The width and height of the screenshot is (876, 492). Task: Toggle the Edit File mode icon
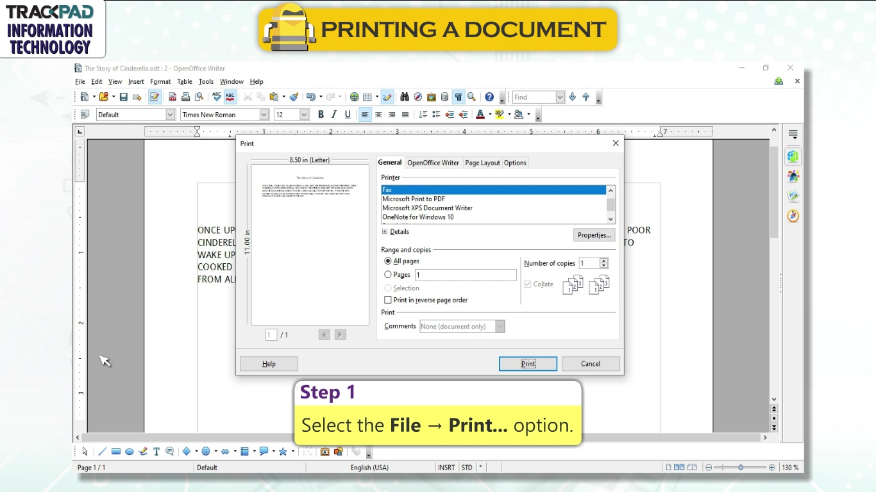point(155,97)
